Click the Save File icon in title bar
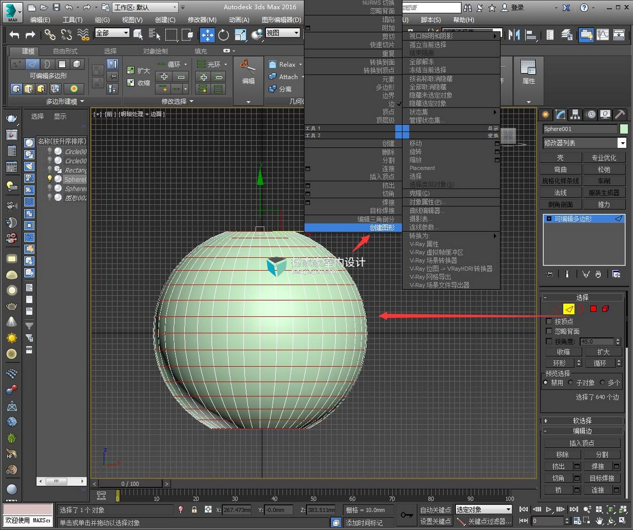The image size is (633, 530). point(56,7)
